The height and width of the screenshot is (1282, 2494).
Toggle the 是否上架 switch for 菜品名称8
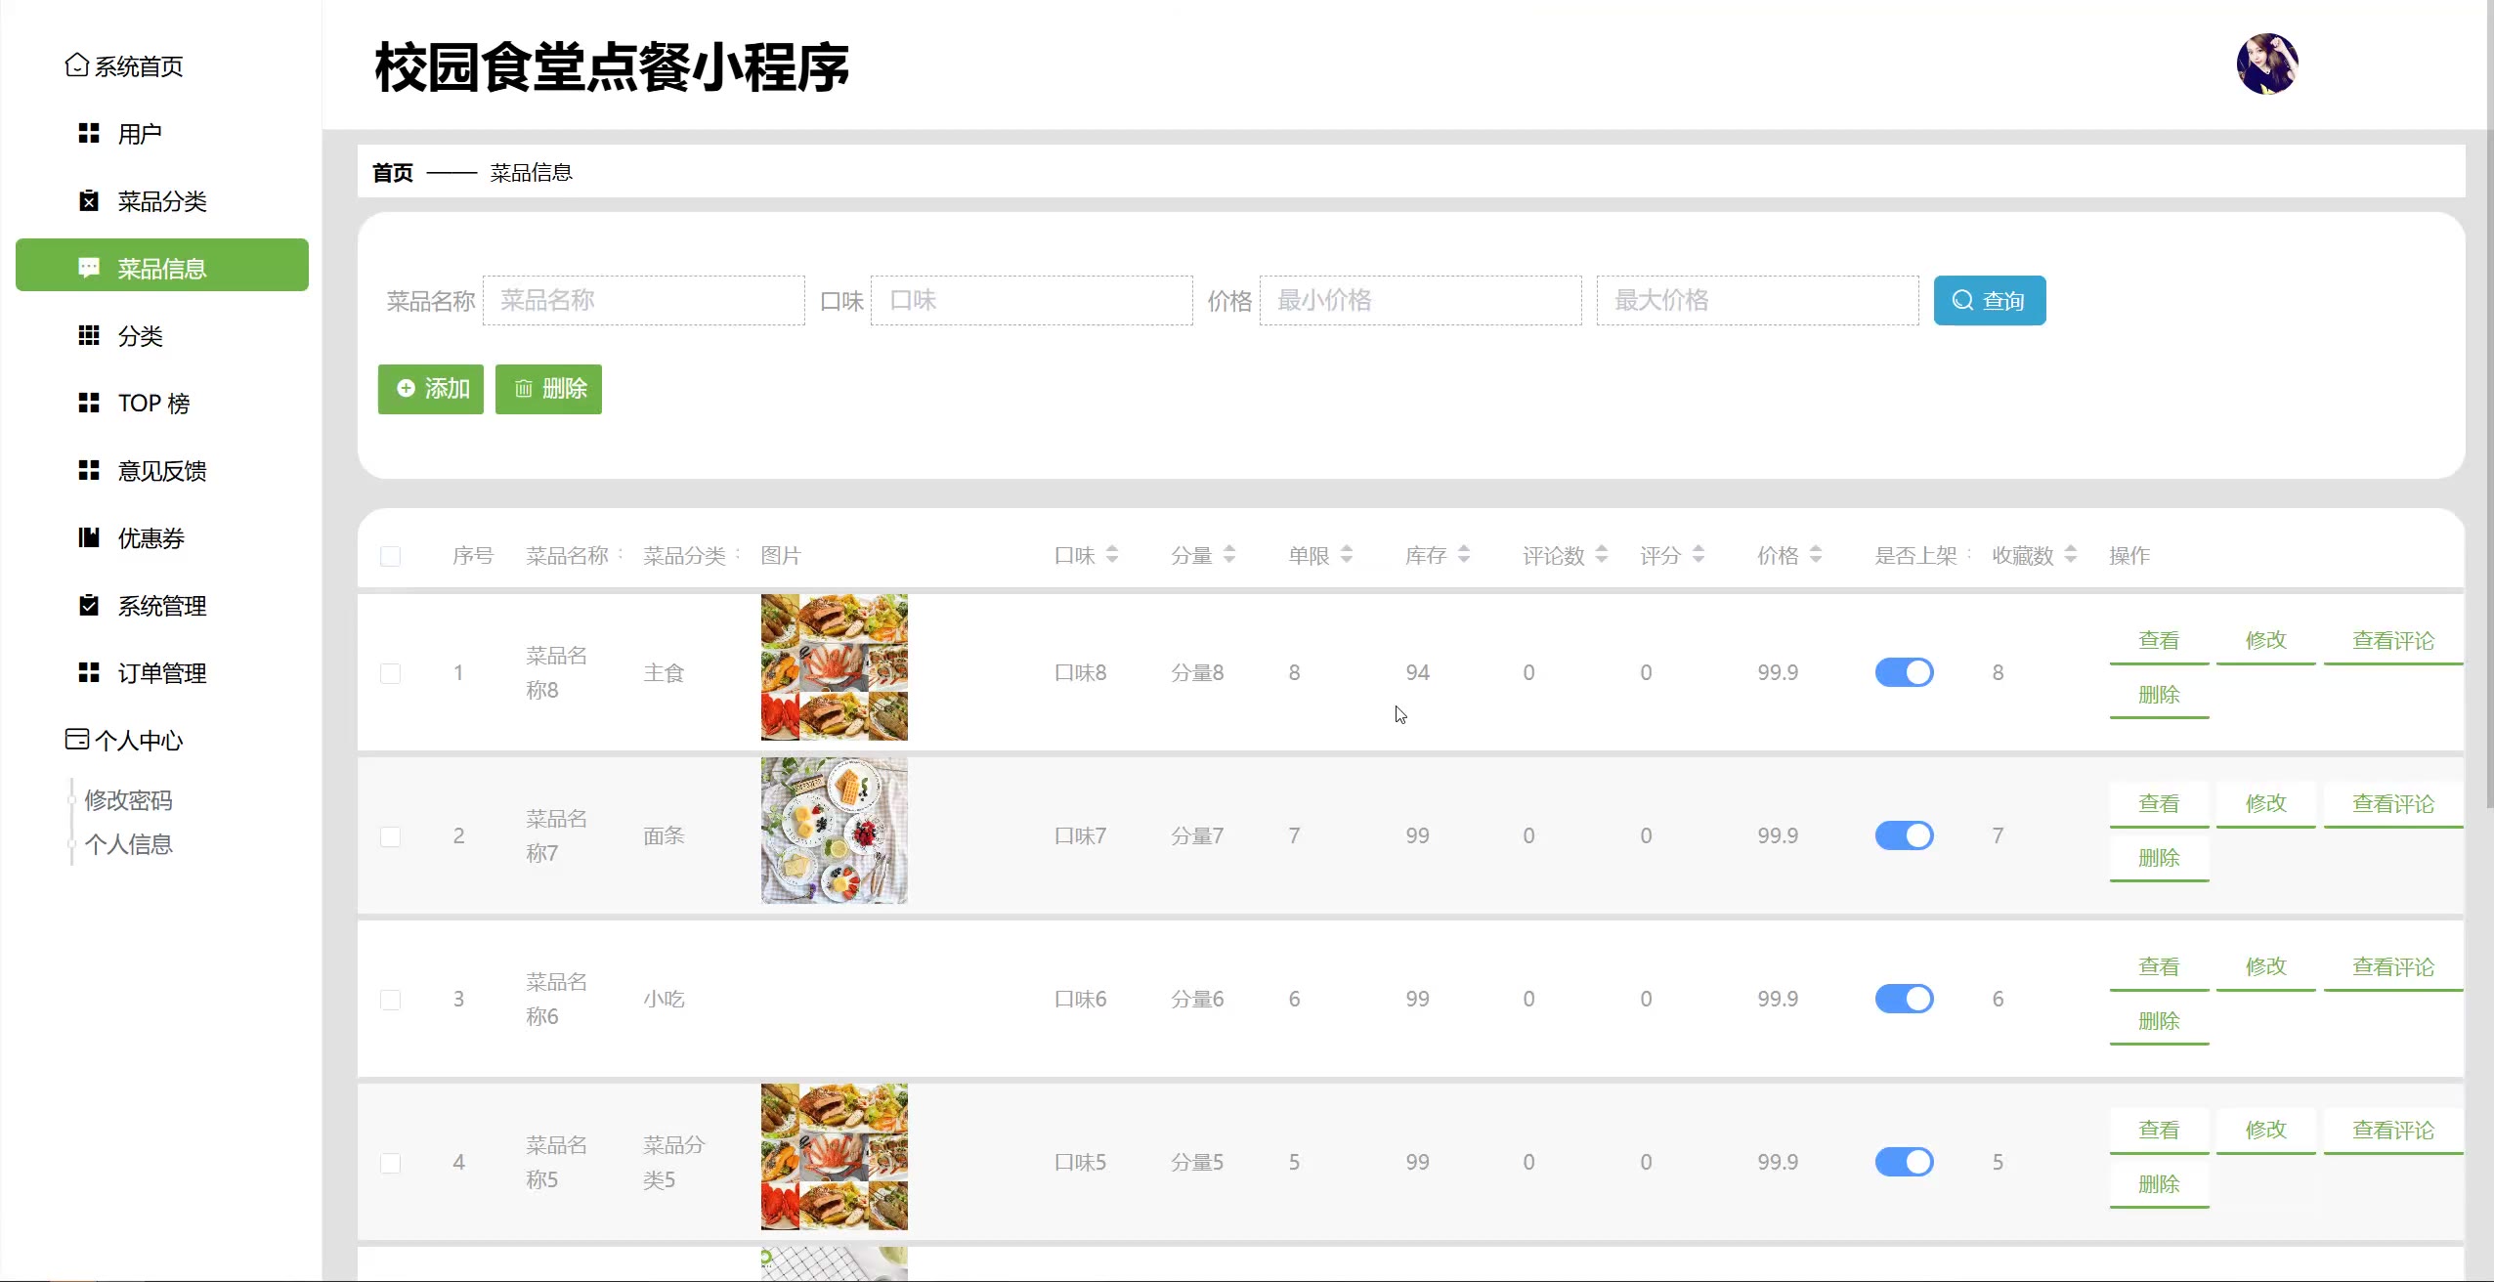pyautogui.click(x=1904, y=672)
